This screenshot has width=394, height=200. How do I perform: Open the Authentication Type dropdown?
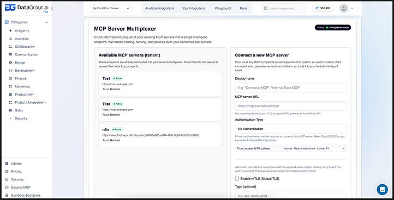coord(290,129)
